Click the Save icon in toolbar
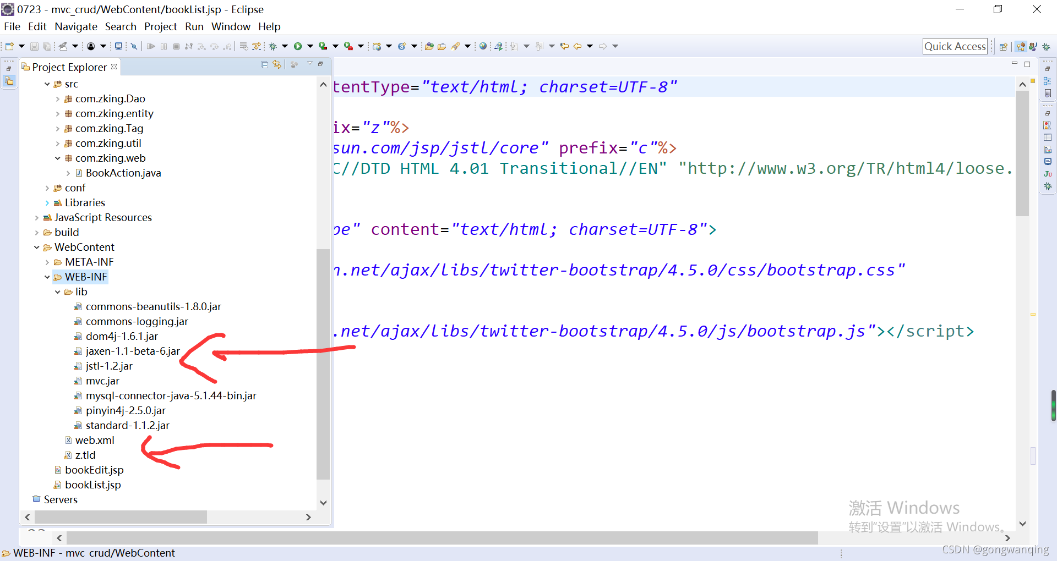 34,46
